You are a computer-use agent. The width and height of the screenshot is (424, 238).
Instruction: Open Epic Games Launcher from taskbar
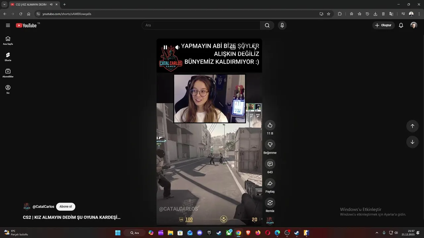click(209, 233)
